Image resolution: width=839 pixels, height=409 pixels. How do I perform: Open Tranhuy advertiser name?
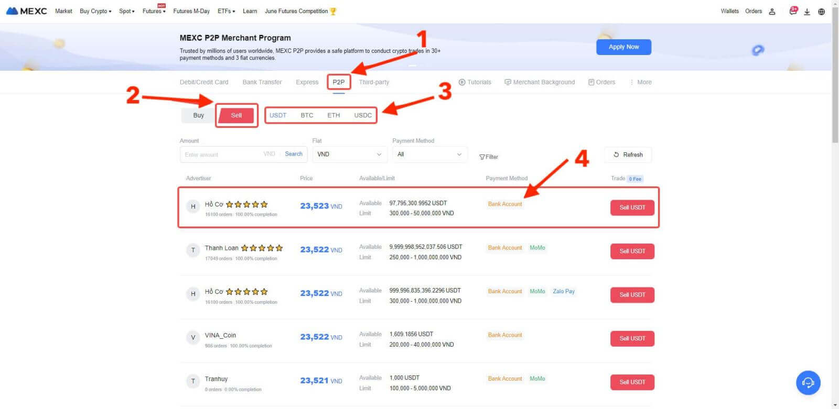(x=216, y=379)
